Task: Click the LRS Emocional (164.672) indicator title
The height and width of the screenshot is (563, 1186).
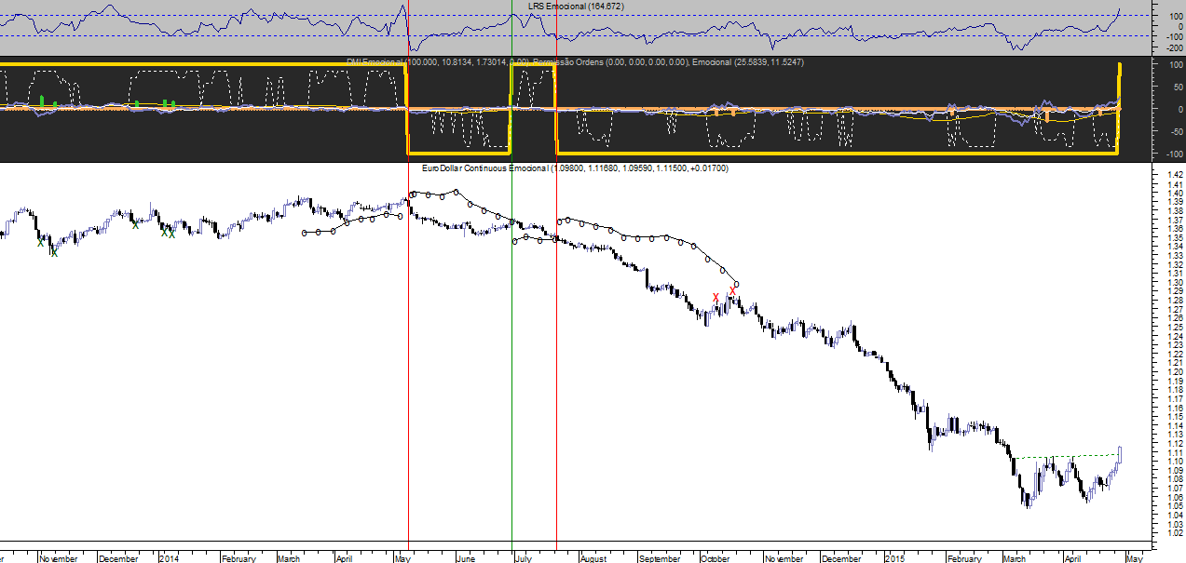Action: pos(575,6)
